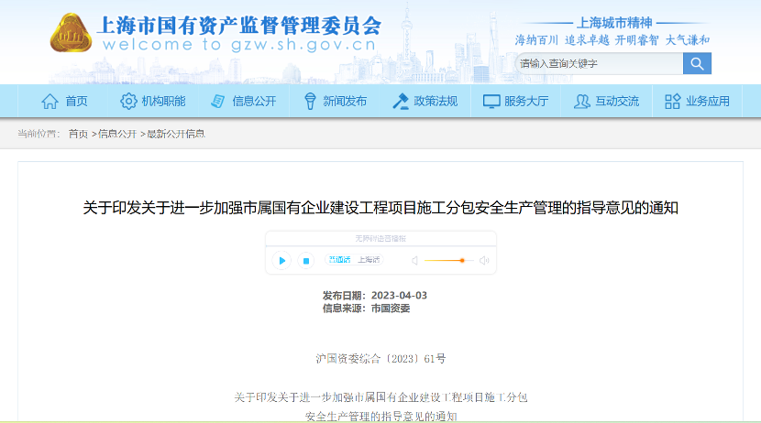Click the 首页 house icon in navigation
This screenshot has height=423, width=761.
click(x=50, y=101)
